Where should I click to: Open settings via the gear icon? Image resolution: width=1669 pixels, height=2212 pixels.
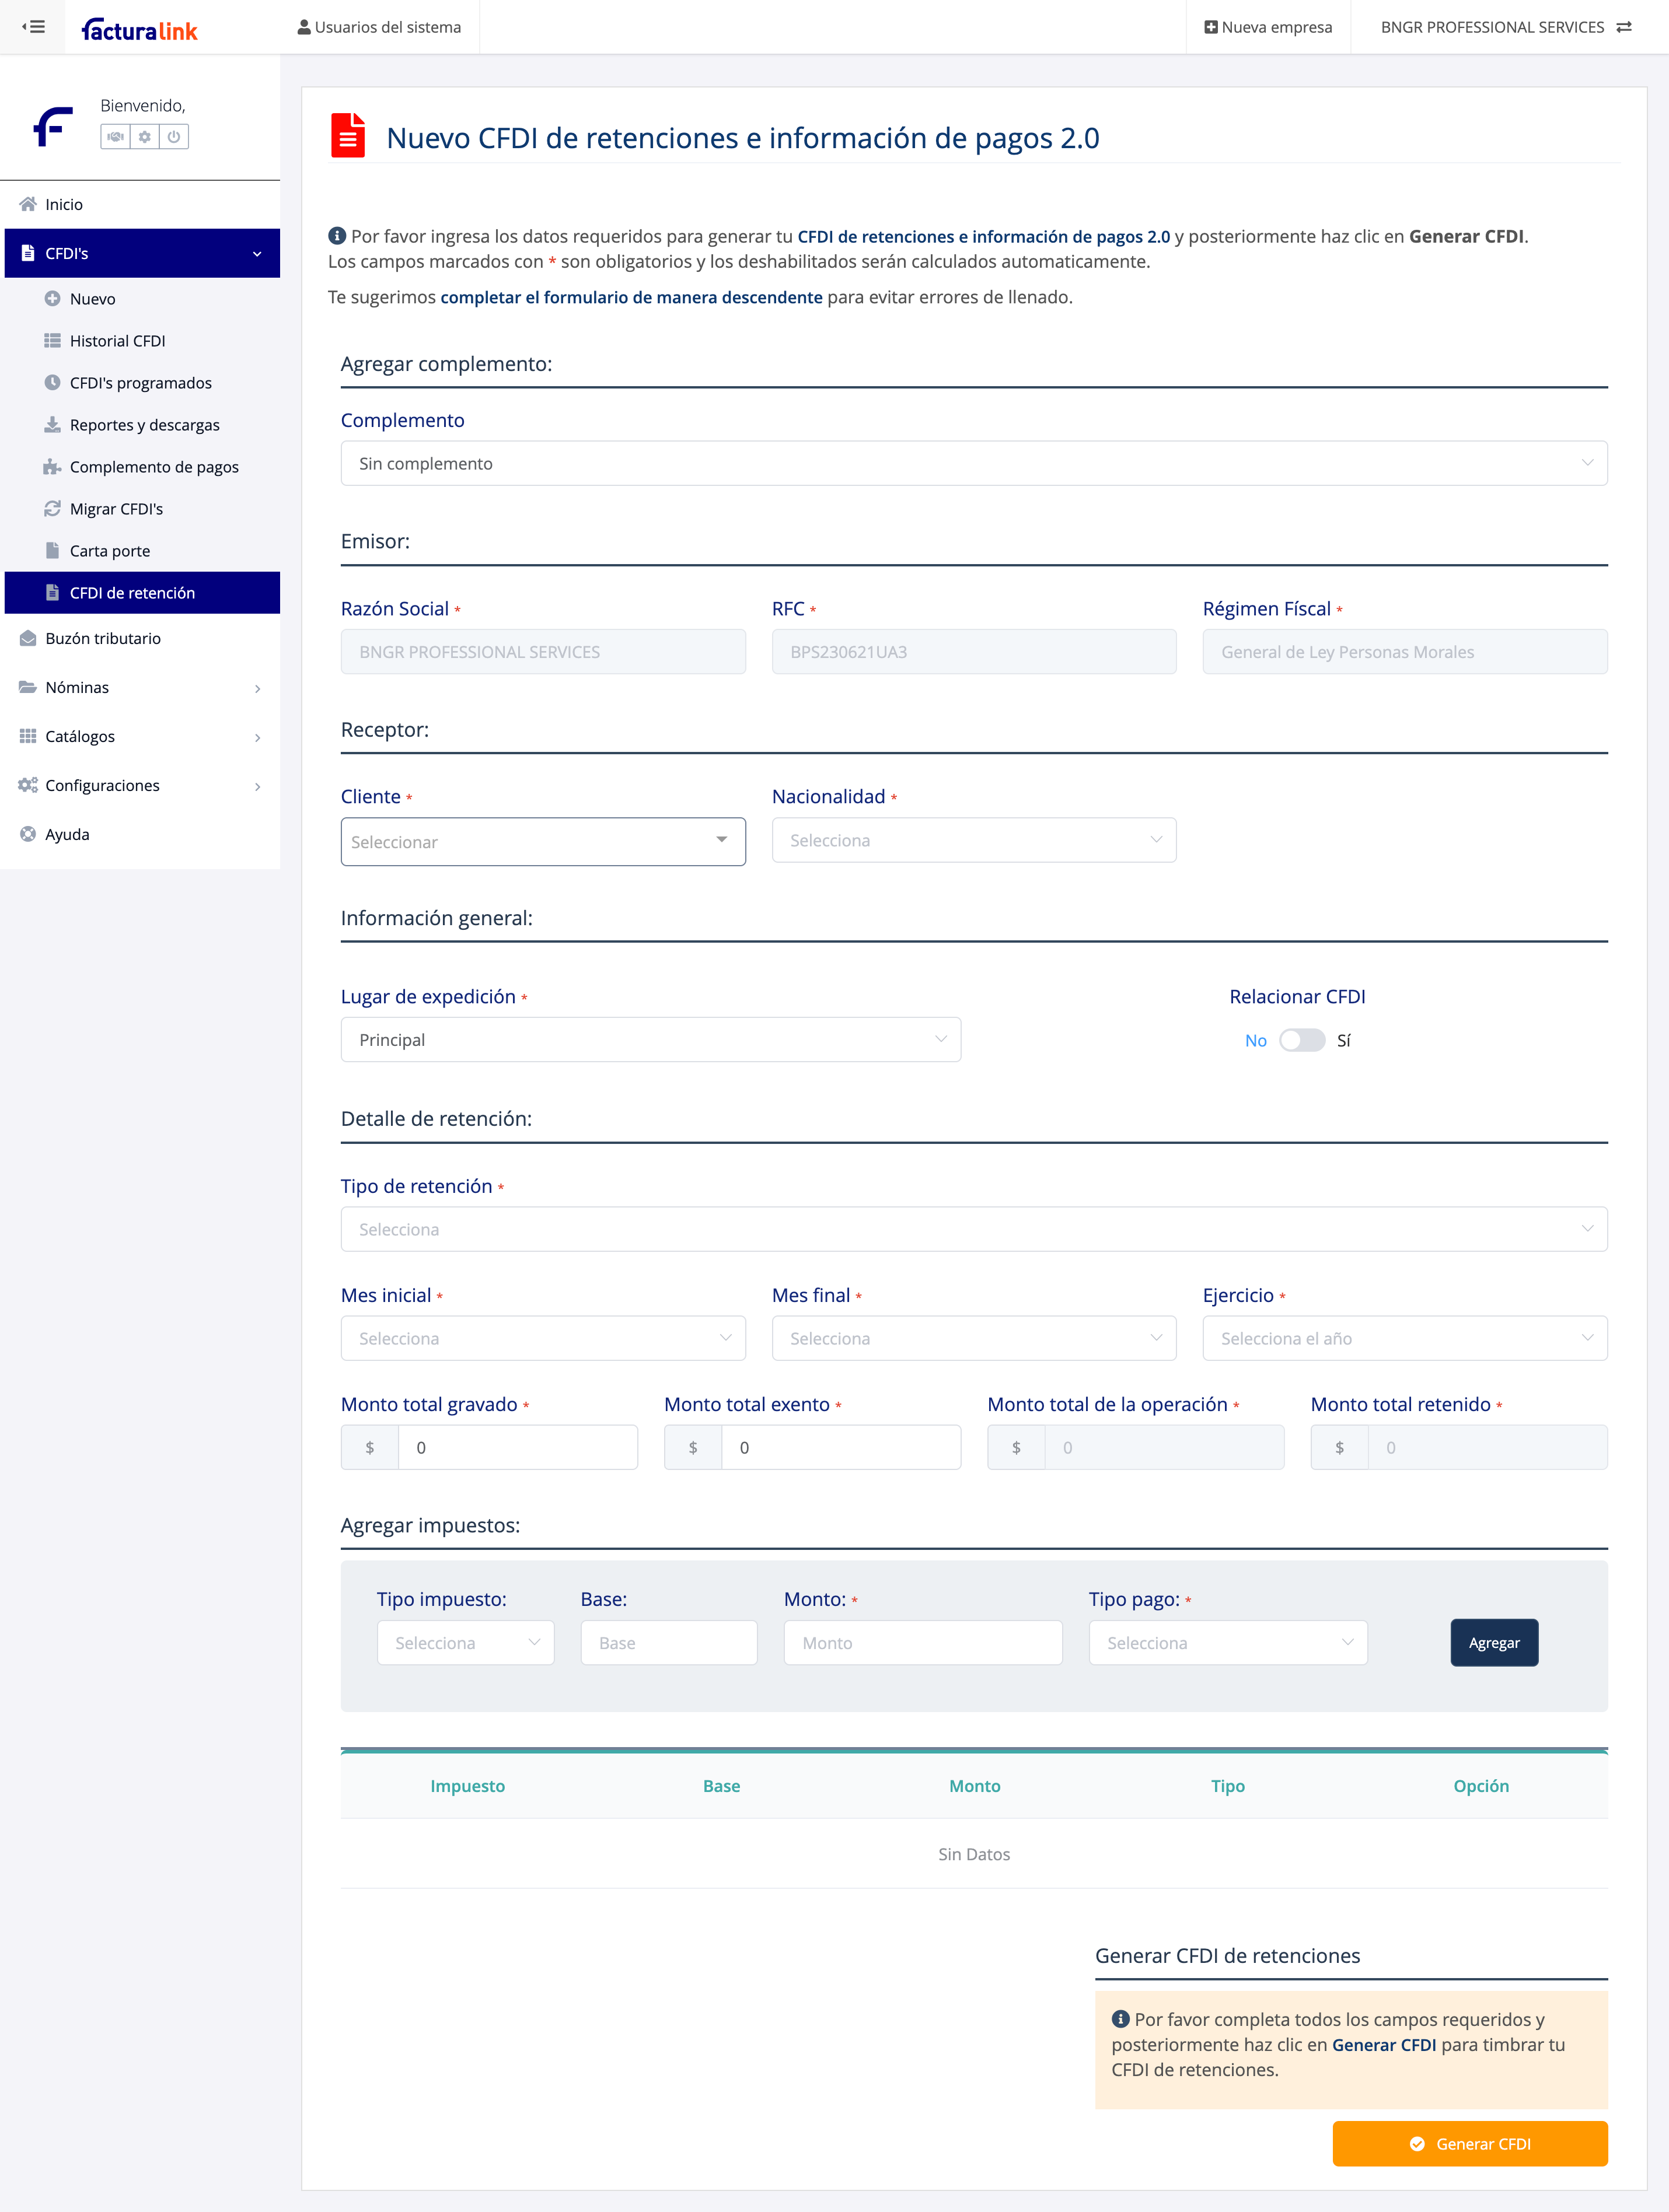(145, 137)
